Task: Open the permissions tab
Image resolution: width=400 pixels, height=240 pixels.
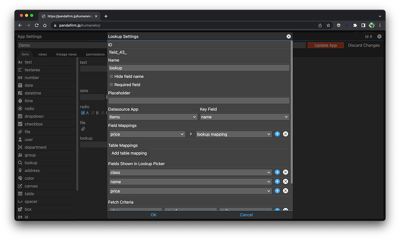Action: [x=95, y=54]
